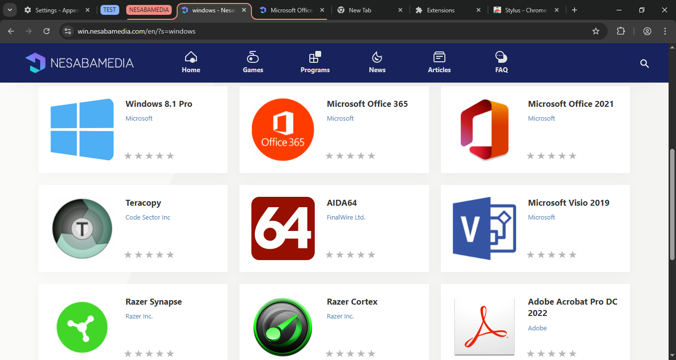Viewport: 676px width, 360px height.
Task: Open the FAQ chat icon
Action: pyautogui.click(x=501, y=57)
